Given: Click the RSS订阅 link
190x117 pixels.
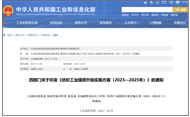Looking at the screenshot, I should [185, 2].
